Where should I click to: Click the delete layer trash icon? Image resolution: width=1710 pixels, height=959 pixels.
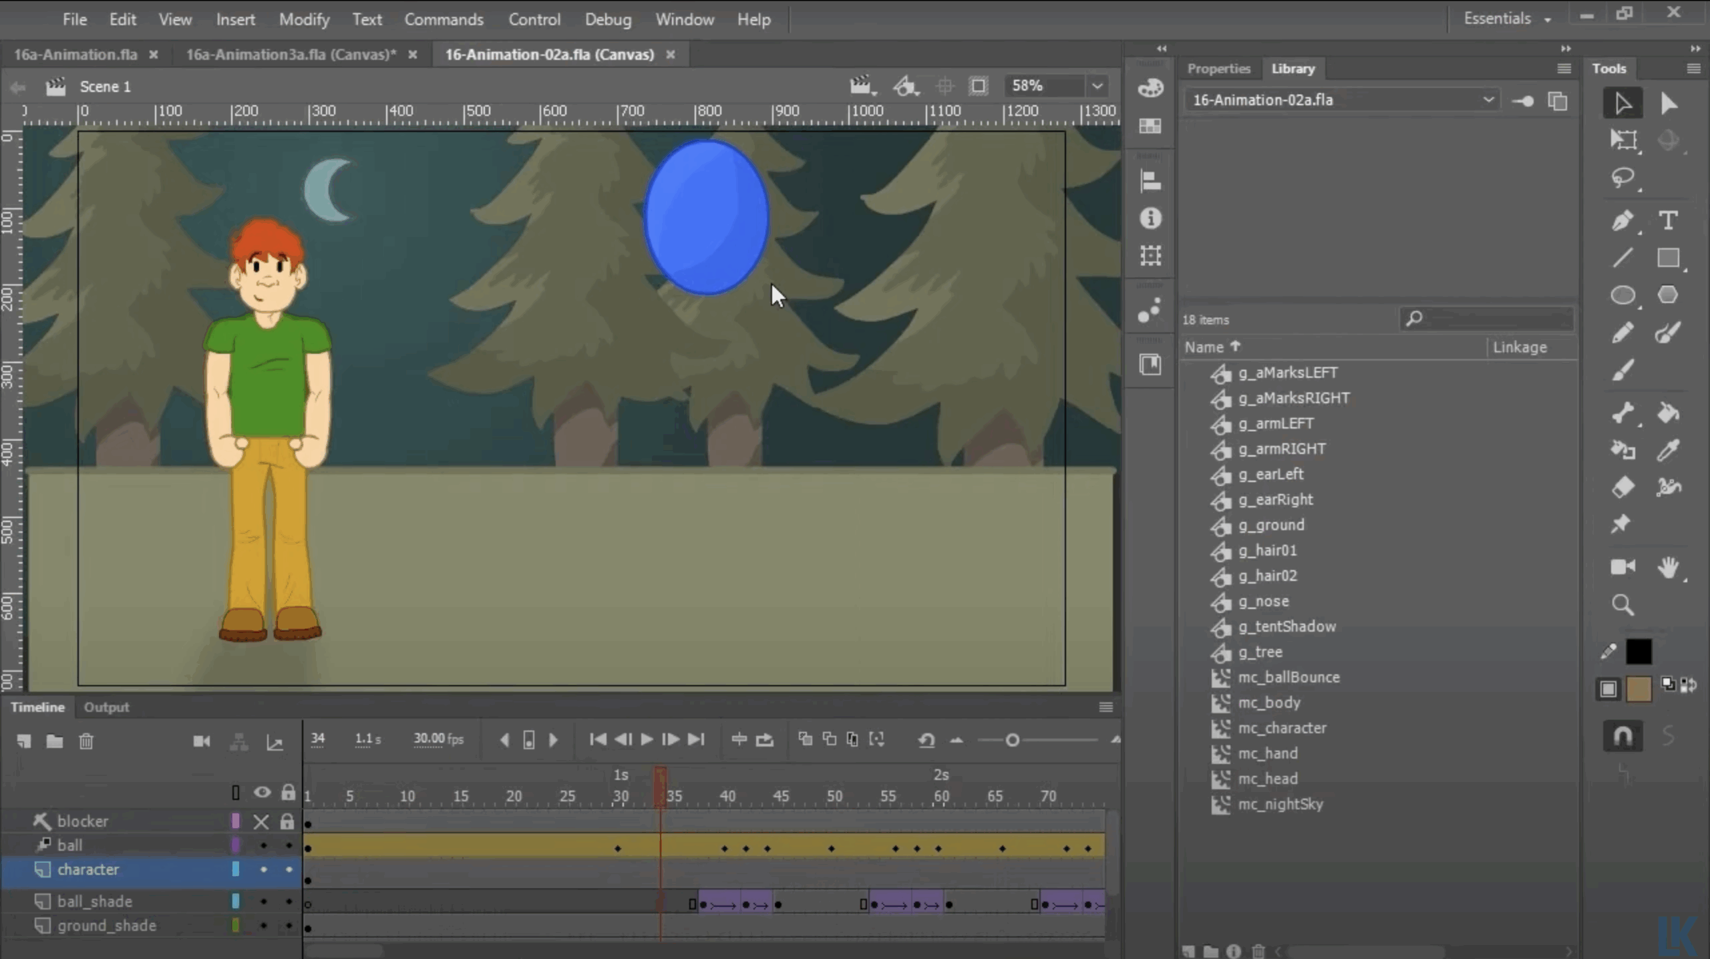[x=86, y=741]
